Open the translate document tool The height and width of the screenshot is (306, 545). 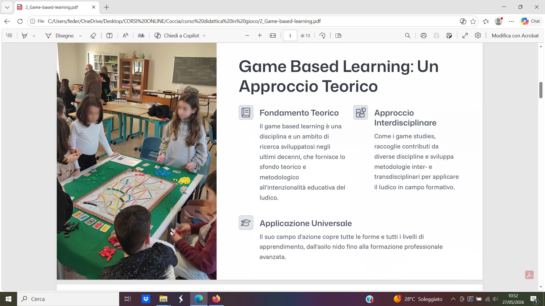[141, 35]
